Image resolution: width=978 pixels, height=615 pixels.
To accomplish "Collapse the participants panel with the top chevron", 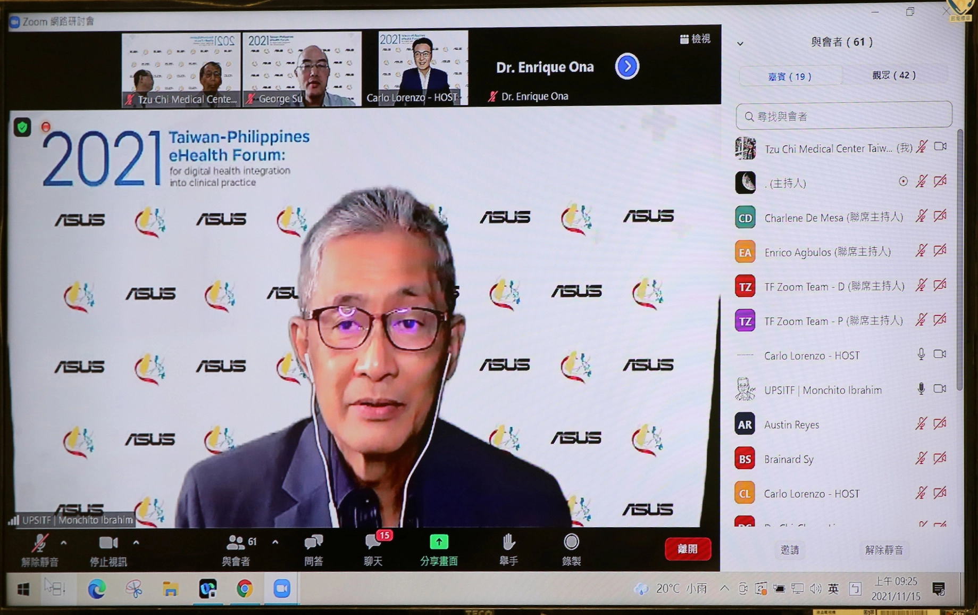I will tap(740, 44).
